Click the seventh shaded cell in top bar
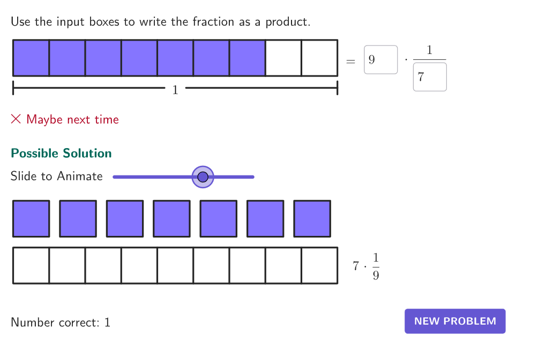553x345 pixels. point(247,58)
